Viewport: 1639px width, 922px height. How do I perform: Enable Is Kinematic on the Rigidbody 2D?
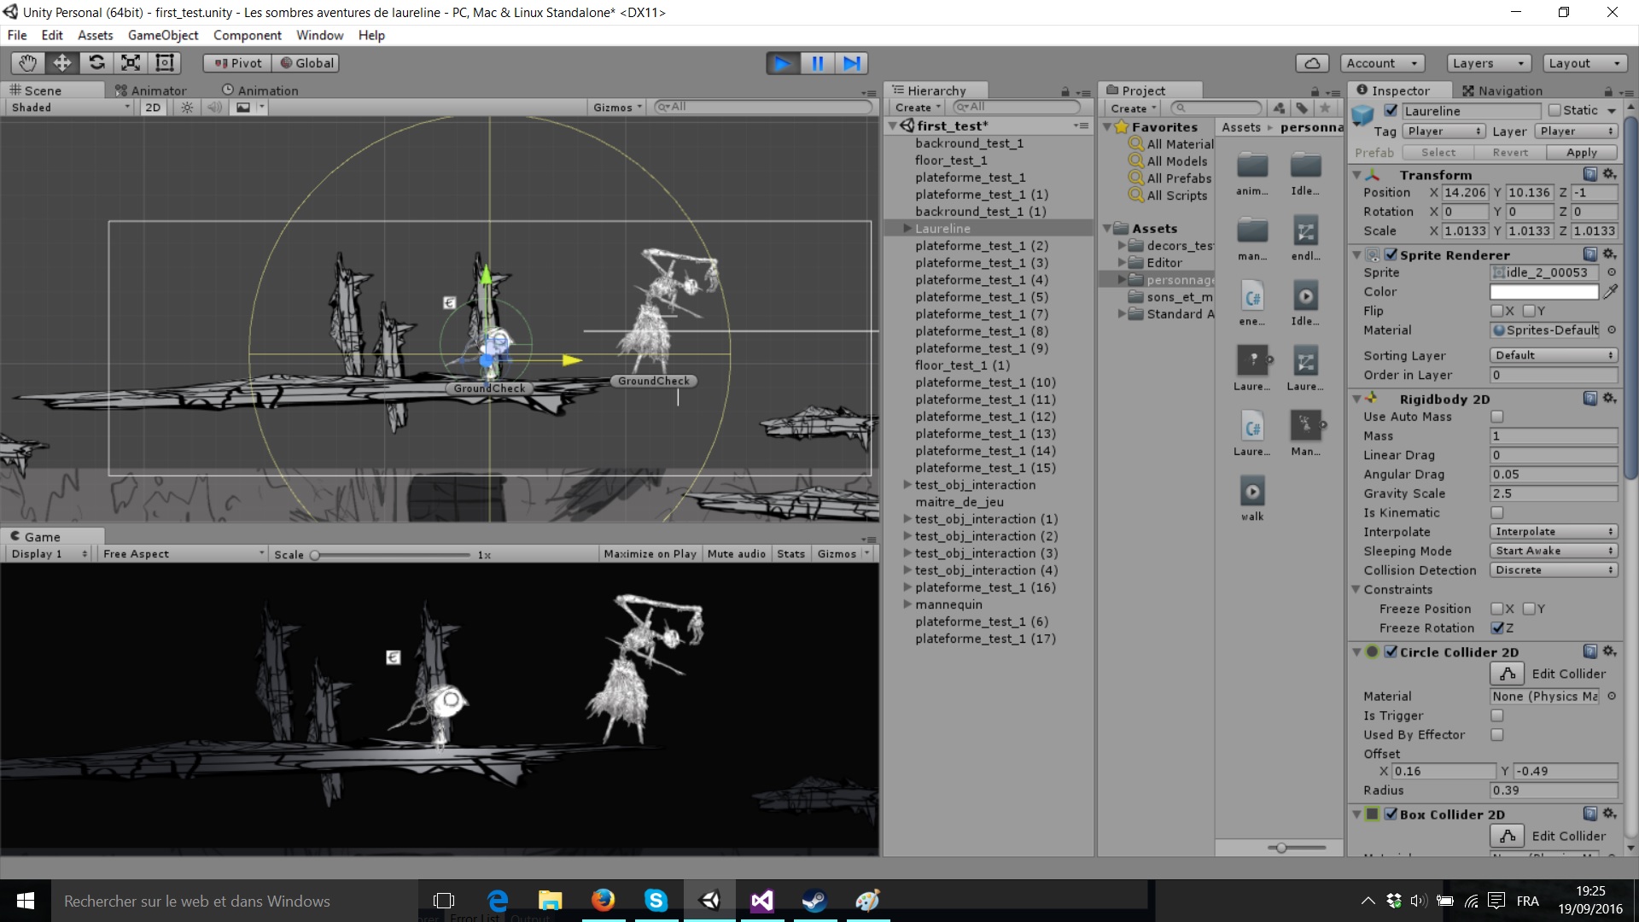click(x=1498, y=512)
